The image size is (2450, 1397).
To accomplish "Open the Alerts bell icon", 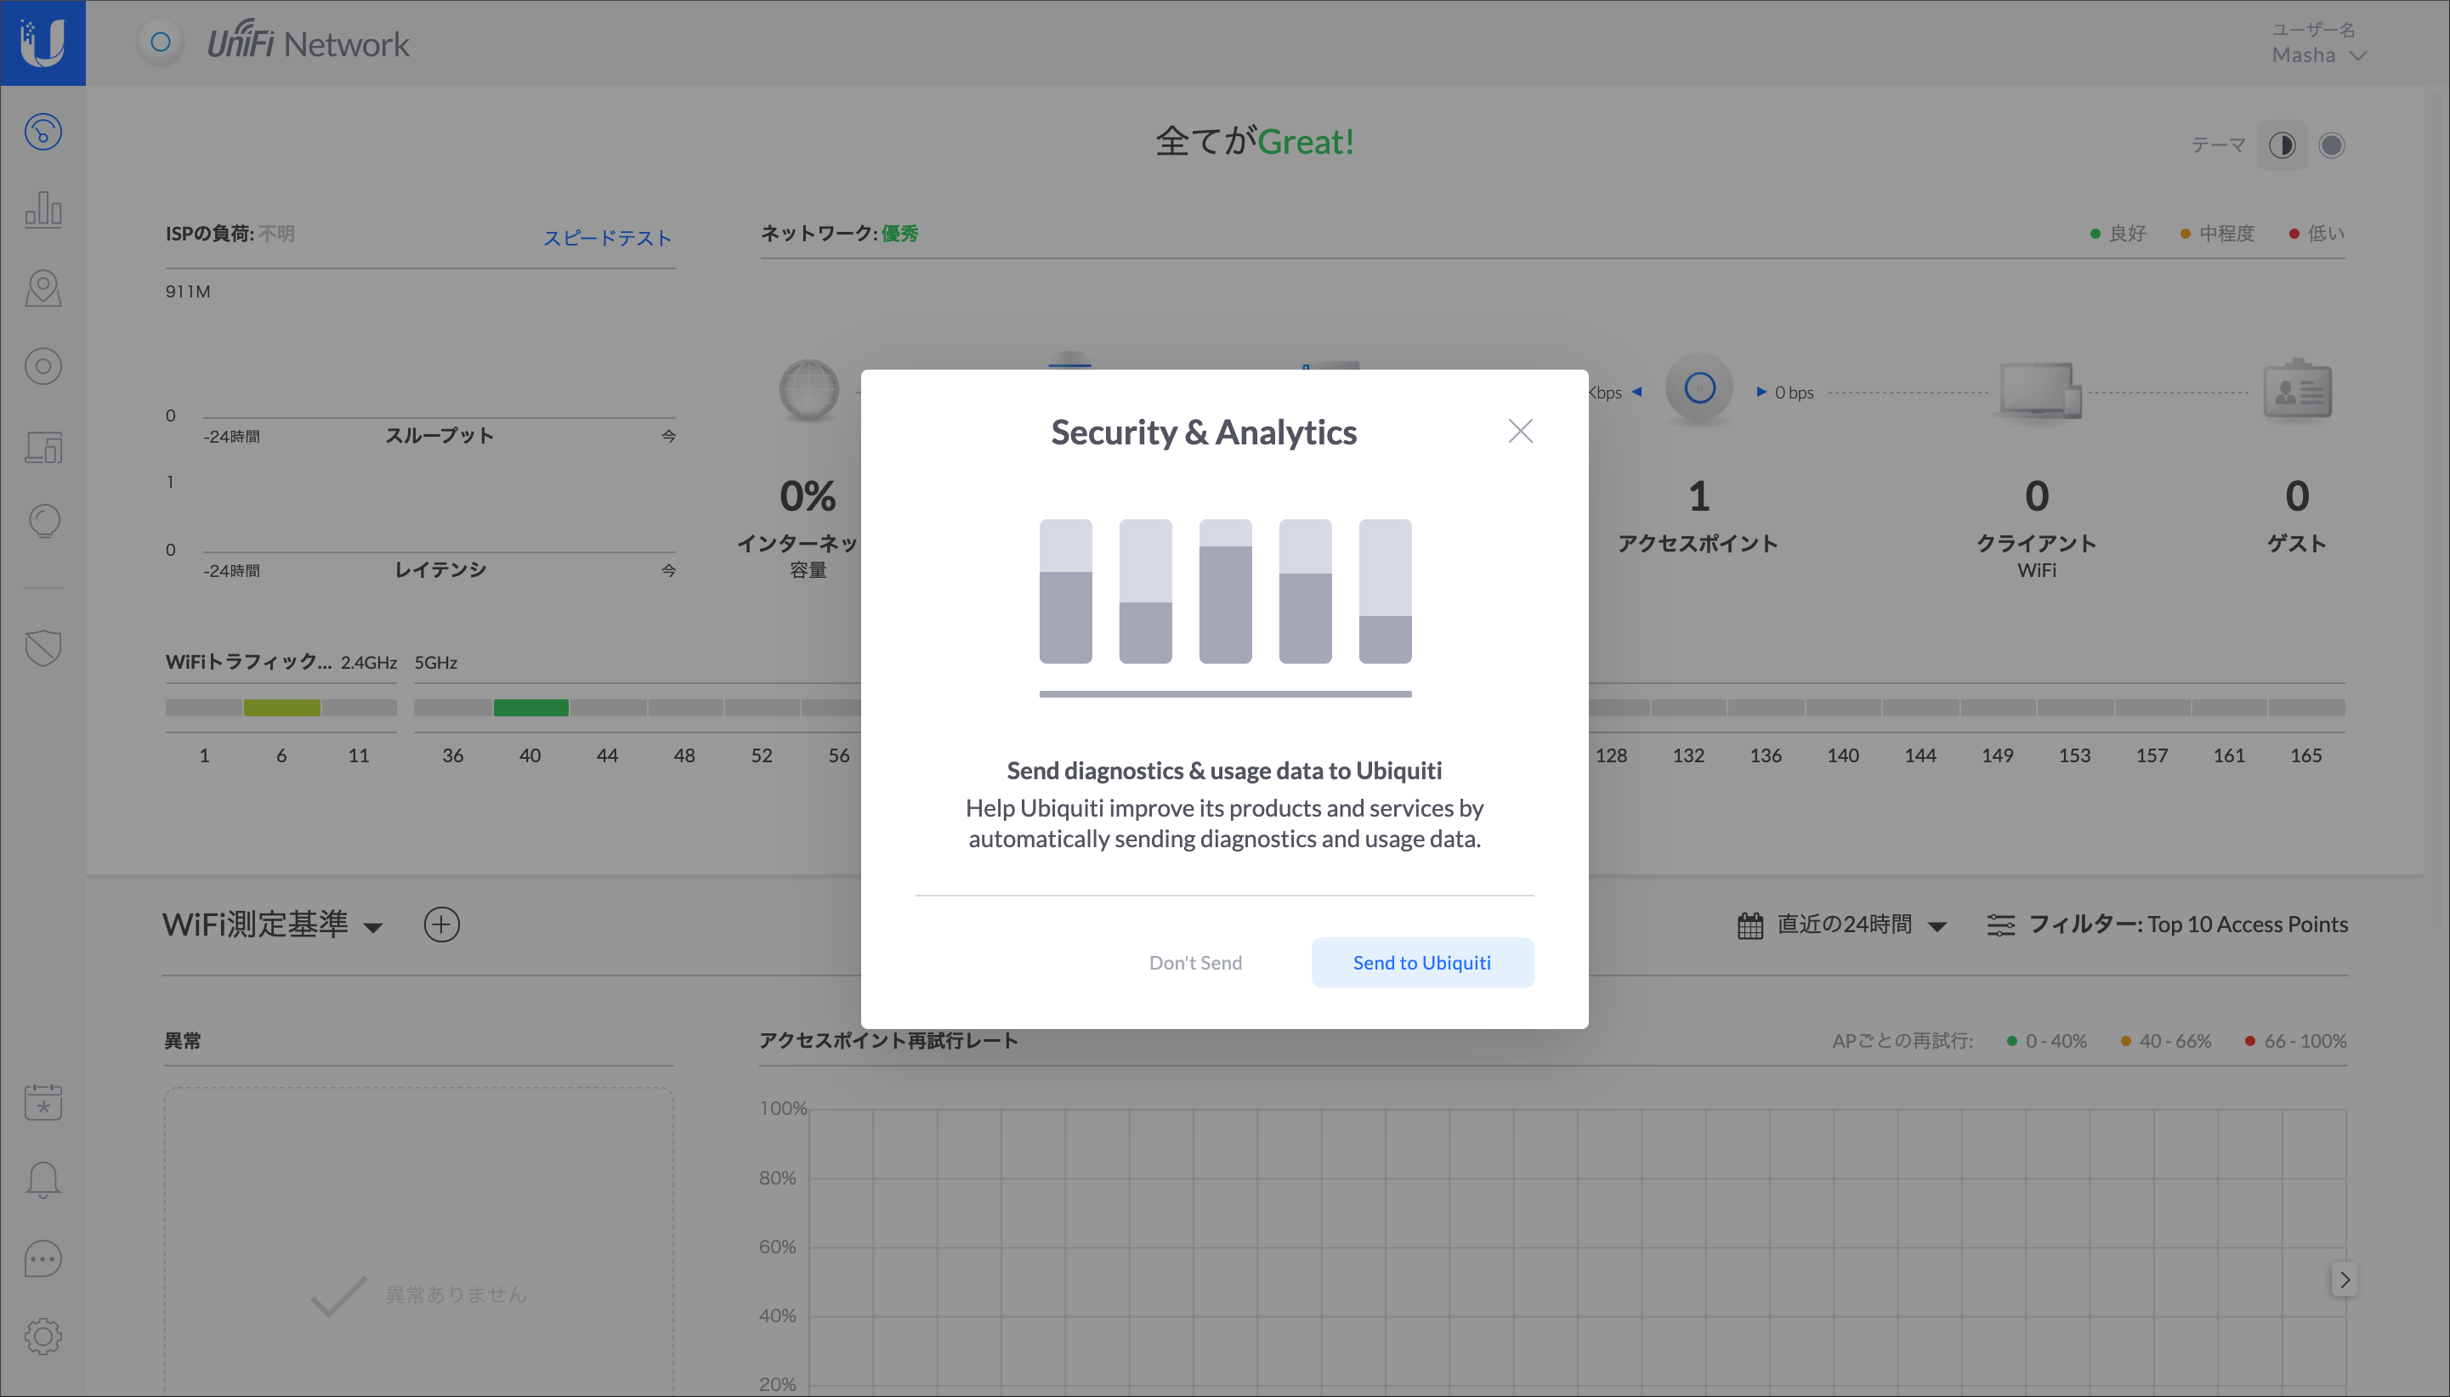I will click(43, 1180).
